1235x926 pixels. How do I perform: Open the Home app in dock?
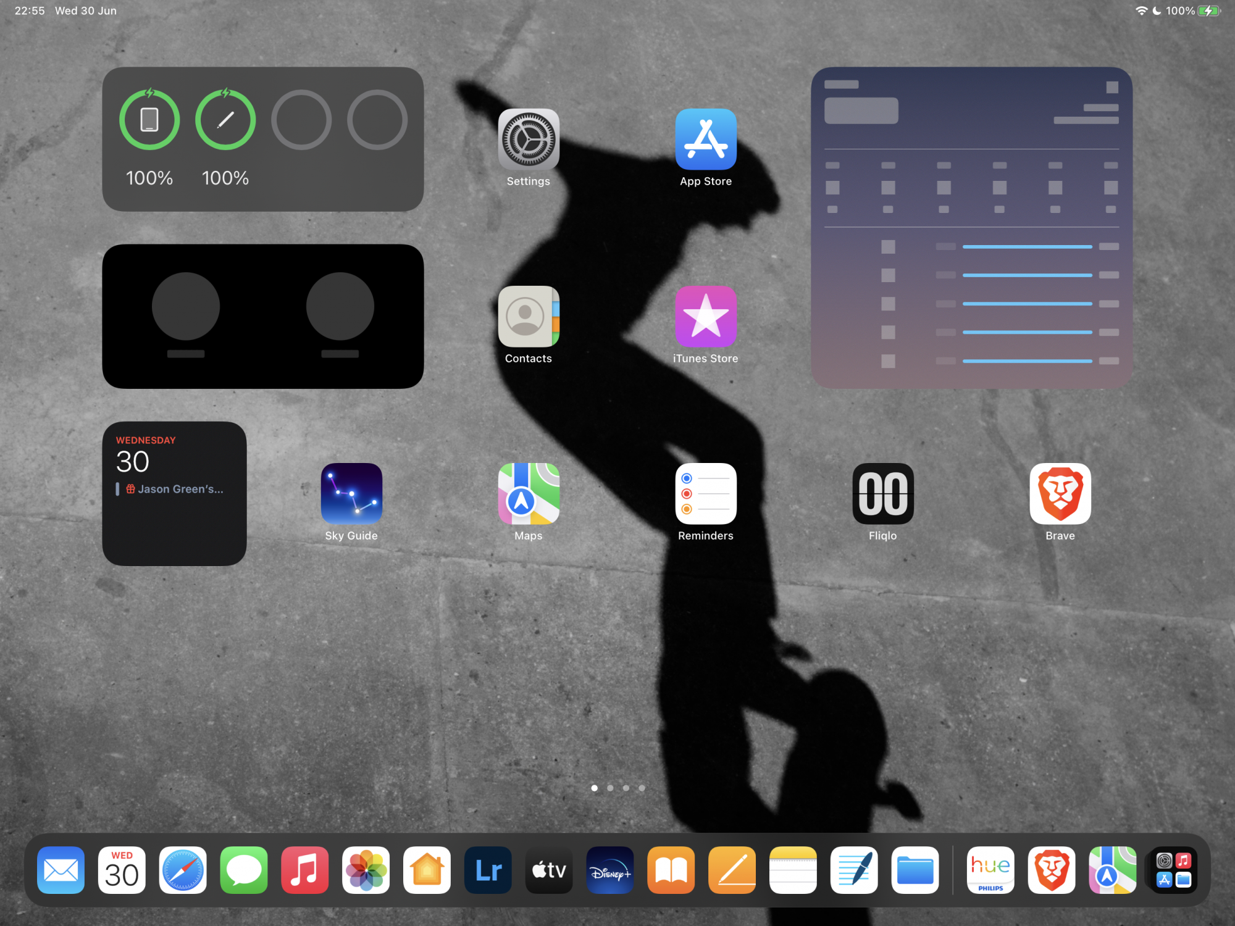427,870
